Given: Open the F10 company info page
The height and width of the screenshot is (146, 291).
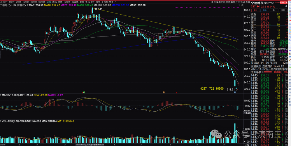Looking at the screenshot, I should tap(238, 2).
